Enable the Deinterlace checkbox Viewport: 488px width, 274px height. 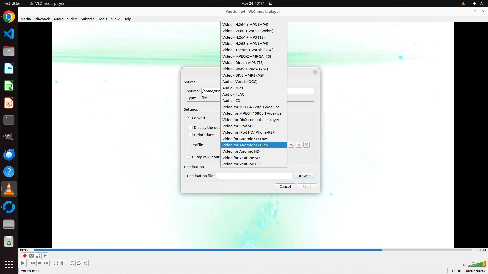tap(191, 135)
